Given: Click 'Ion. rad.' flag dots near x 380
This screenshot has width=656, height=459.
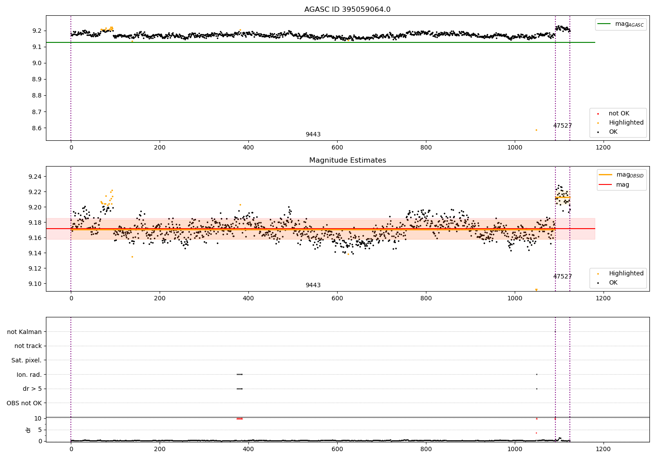Looking at the screenshot, I should pos(239,375).
